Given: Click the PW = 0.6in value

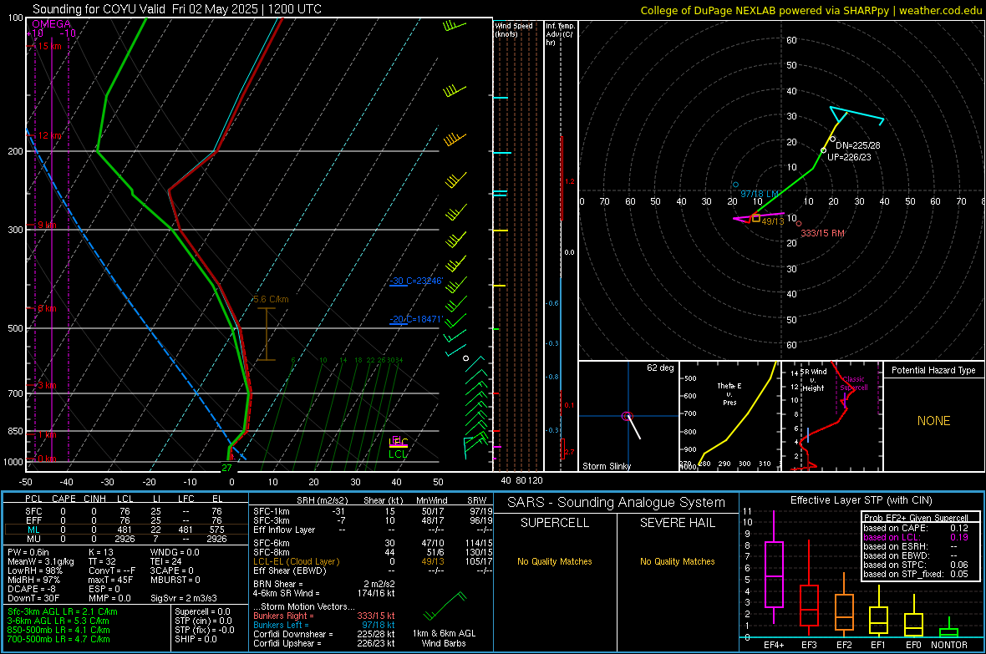Looking at the screenshot, I should (28, 552).
